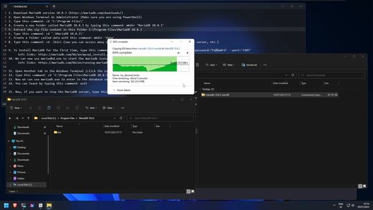
Task: Switch Downloads window to details view
Action: pos(360,186)
